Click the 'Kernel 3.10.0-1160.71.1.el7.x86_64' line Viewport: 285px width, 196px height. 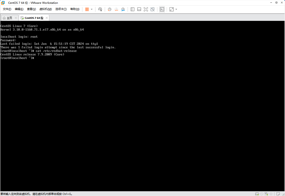42,30
